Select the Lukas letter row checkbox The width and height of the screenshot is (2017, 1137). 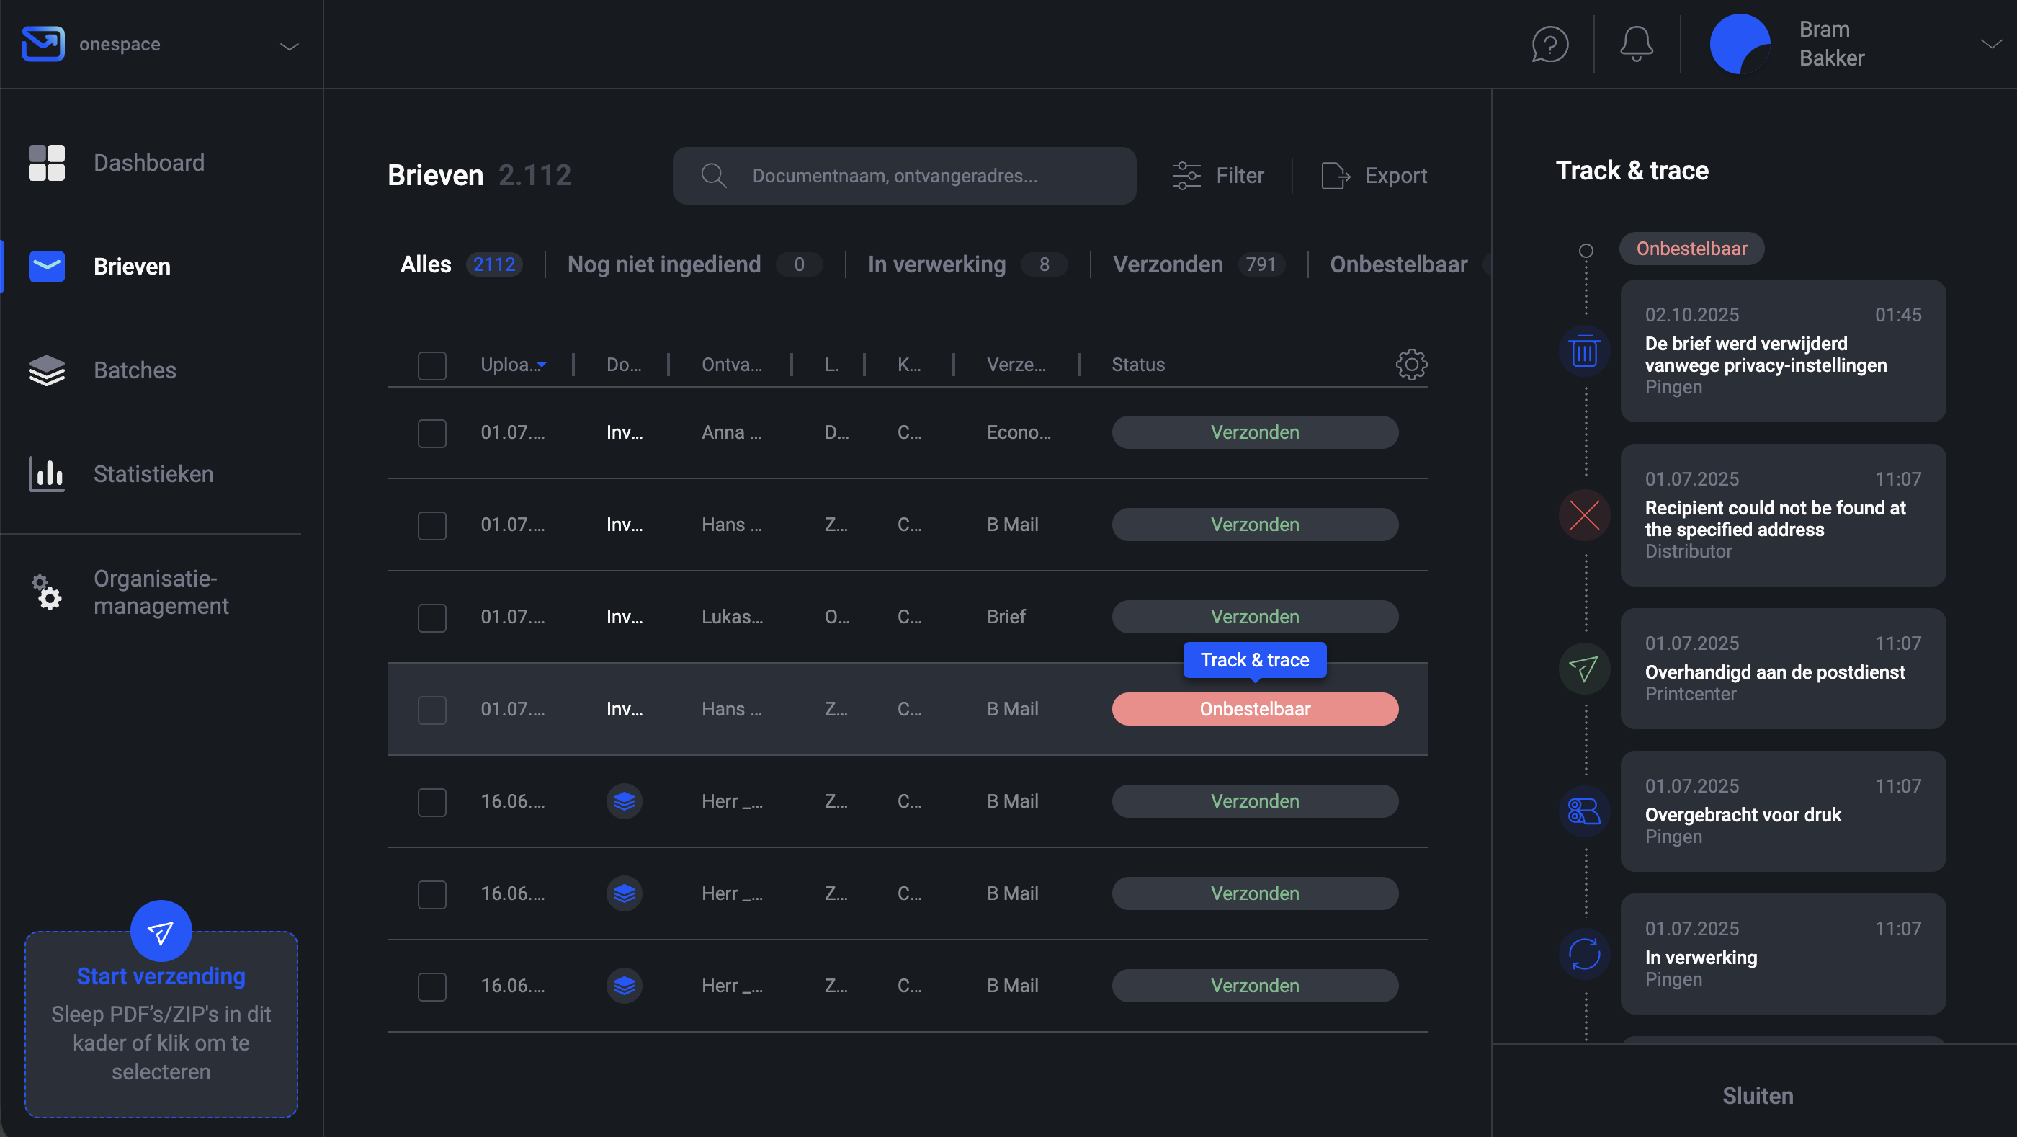pos(431,617)
